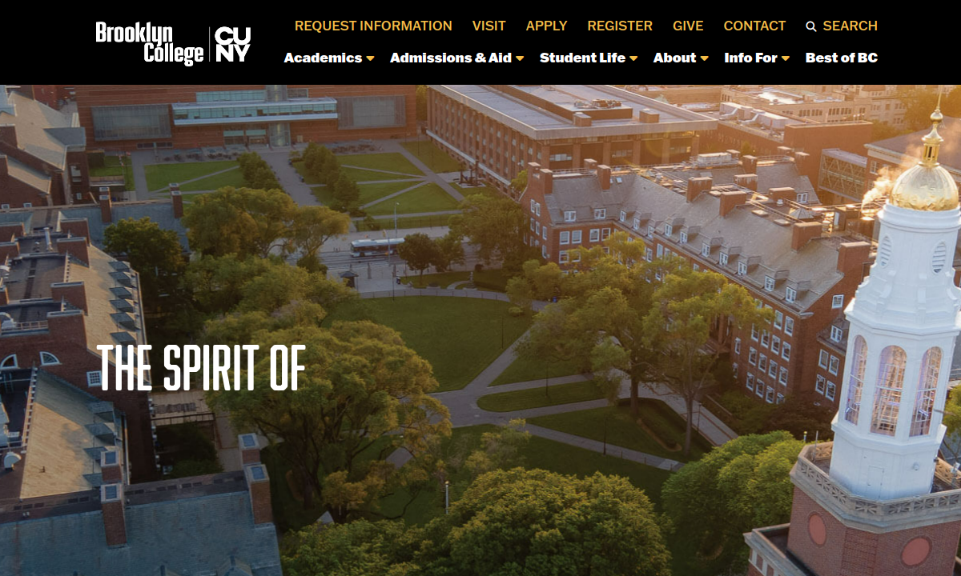Open the About menu
Viewport: 961px width, 576px height.
[674, 58]
